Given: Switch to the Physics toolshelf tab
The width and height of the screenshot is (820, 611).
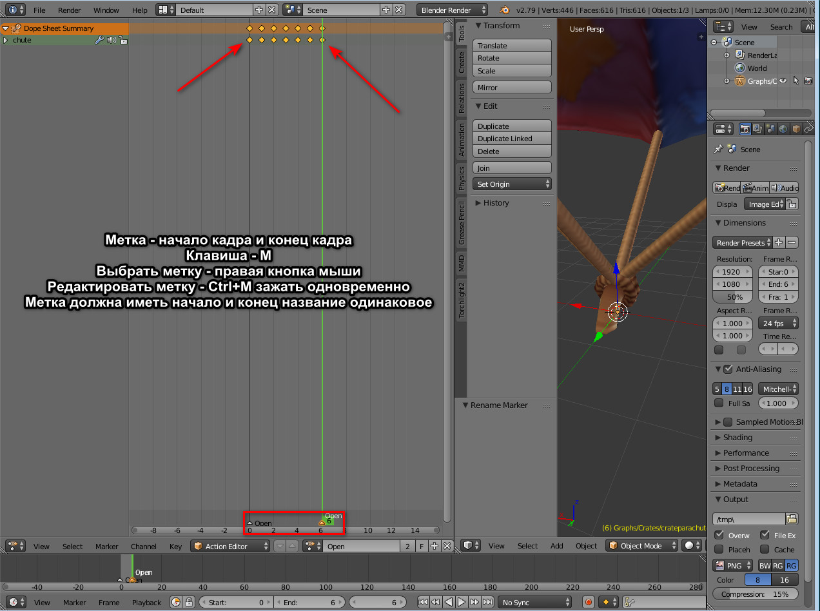Looking at the screenshot, I should [x=461, y=179].
